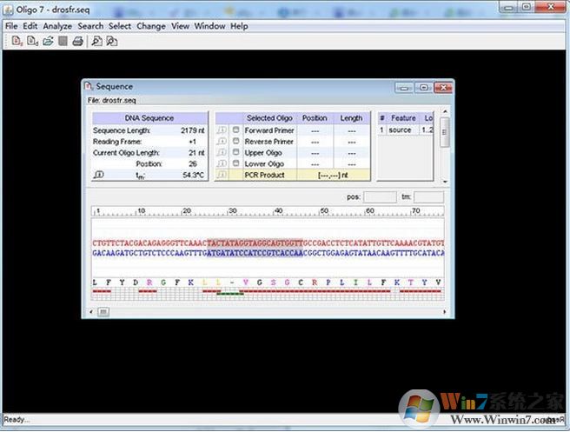Click the second search magnifier toolbar icon
The height and width of the screenshot is (432, 570).
tap(111, 41)
